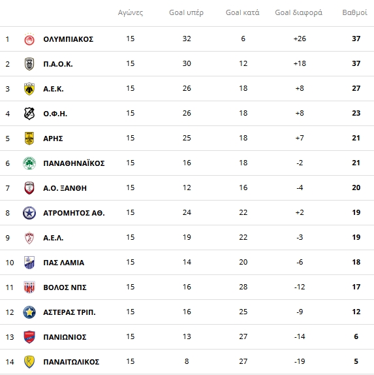Sort by the Goal κατά column header
Screen dimensions: 374x375
click(243, 12)
